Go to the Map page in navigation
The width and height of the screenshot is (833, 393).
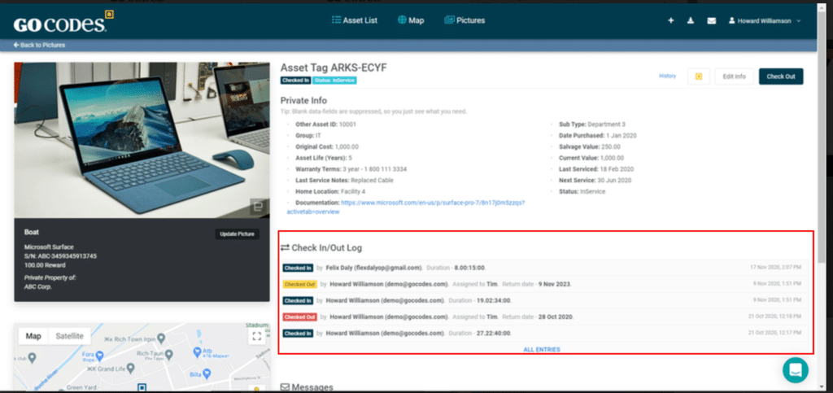pyautogui.click(x=411, y=20)
